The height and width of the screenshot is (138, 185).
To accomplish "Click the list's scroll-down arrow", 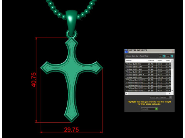I will [x=172, y=90].
